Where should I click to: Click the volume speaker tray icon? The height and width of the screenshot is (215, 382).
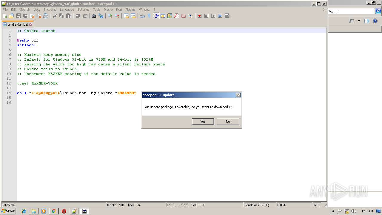pos(354,211)
